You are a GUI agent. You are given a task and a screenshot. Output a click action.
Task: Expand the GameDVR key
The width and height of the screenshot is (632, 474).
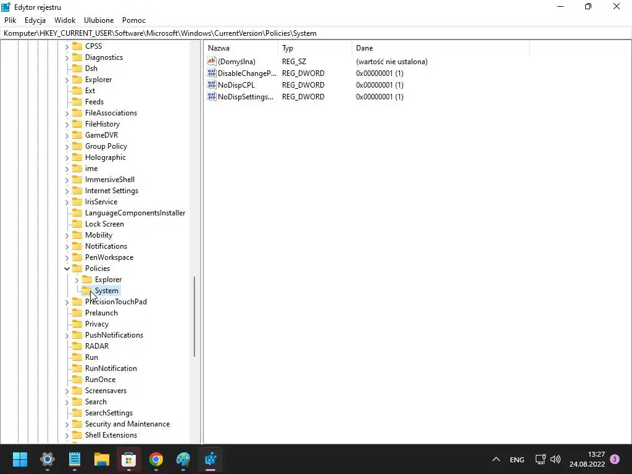pos(67,136)
